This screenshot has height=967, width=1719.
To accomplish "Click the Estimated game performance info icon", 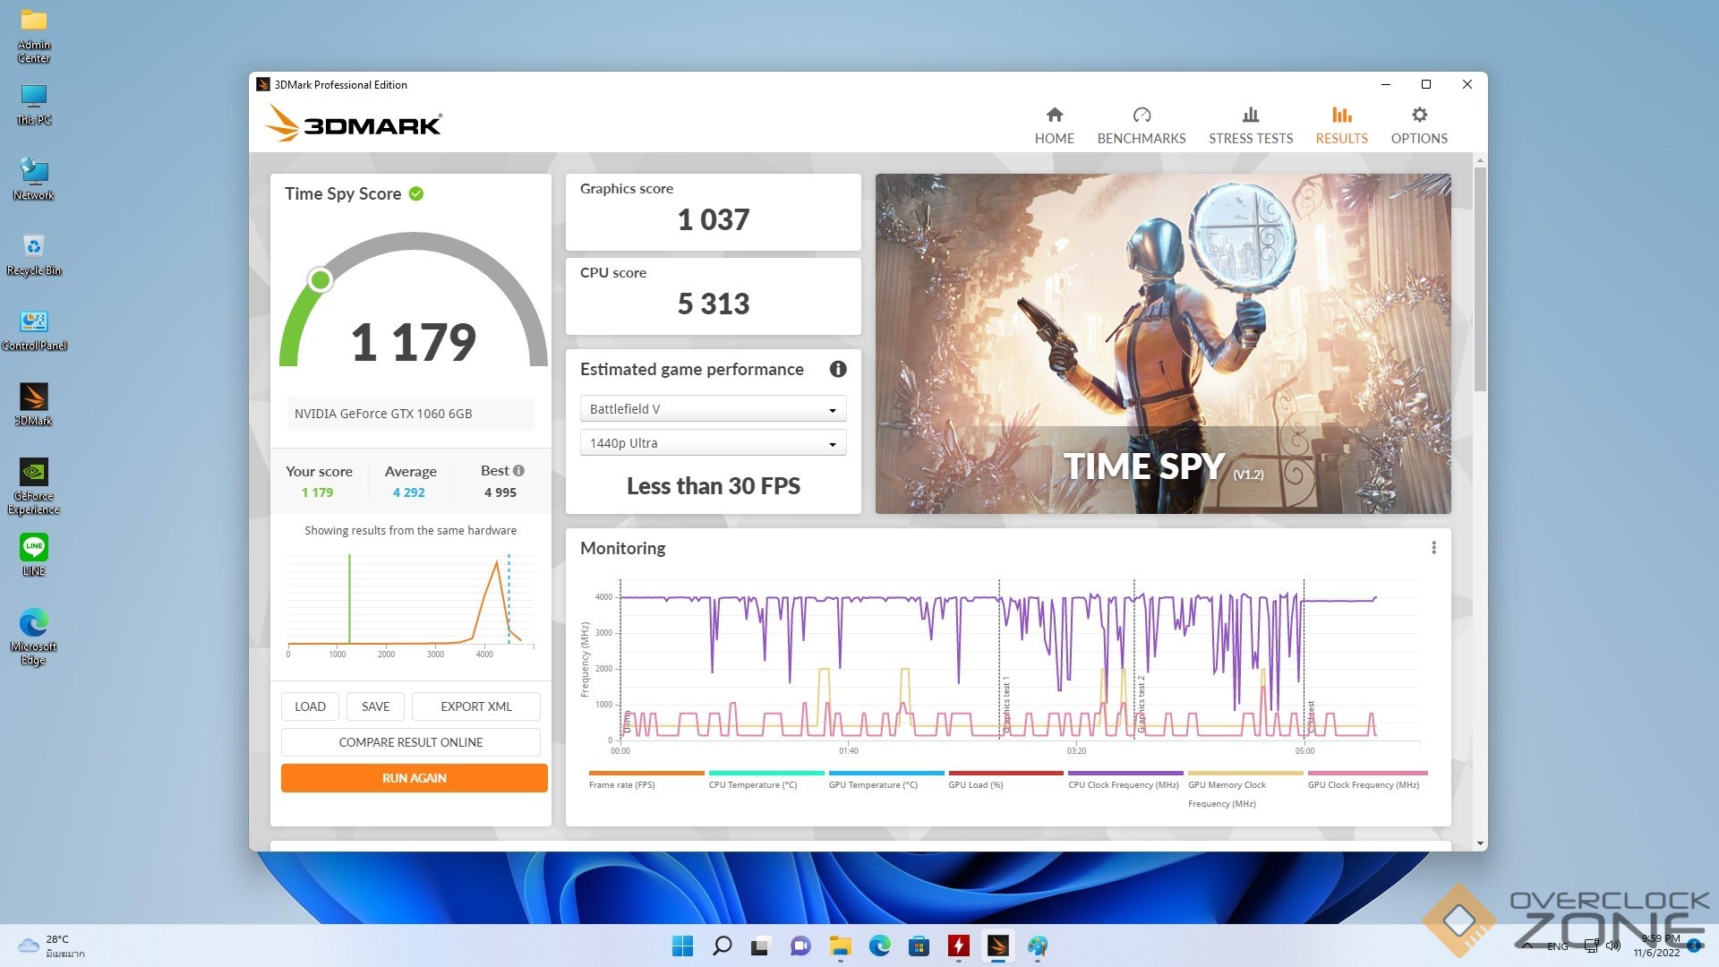I will [x=837, y=369].
